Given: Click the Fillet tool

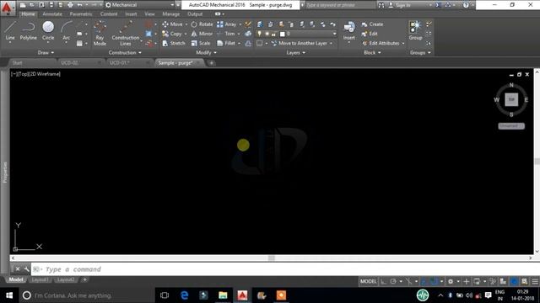Looking at the screenshot, I should (226, 43).
